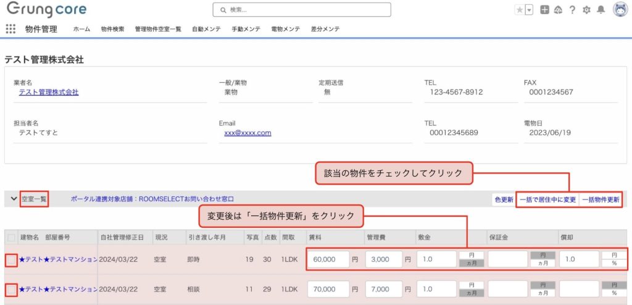
Task: Open the テスト管理株式会社 company link
Action: (x=49, y=92)
